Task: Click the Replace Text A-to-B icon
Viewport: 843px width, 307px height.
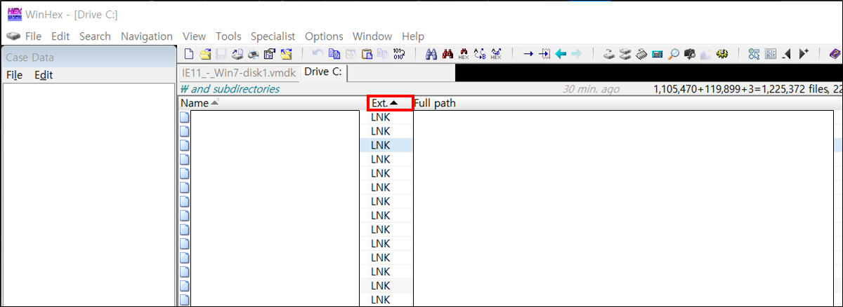Action: click(479, 53)
